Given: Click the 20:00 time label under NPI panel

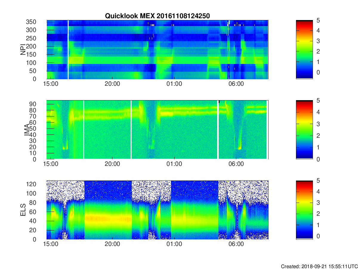Looking at the screenshot, I should (x=112, y=84).
